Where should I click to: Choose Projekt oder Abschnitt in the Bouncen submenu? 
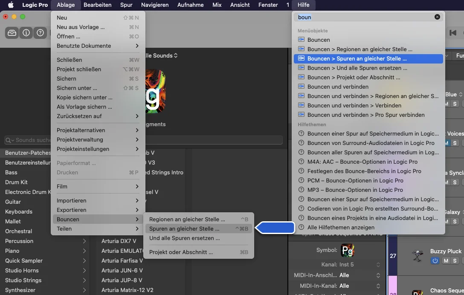pyautogui.click(x=199, y=252)
